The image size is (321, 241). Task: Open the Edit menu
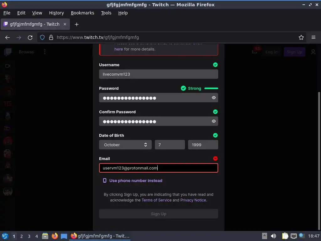click(x=21, y=13)
